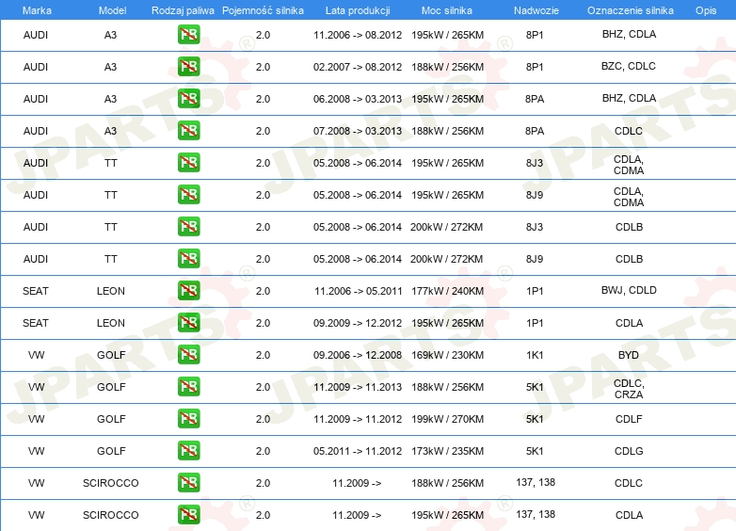The image size is (736, 531).
Task: Click 137, 138 body code in the 195kW SCIROCCO row
Action: click(536, 514)
